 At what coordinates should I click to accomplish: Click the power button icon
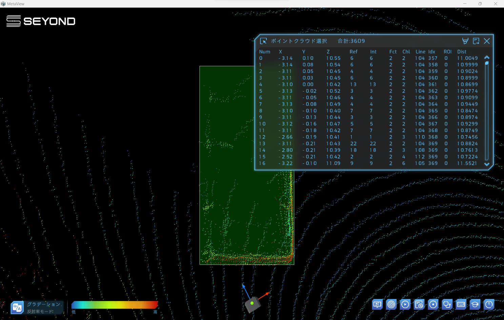coord(489,304)
